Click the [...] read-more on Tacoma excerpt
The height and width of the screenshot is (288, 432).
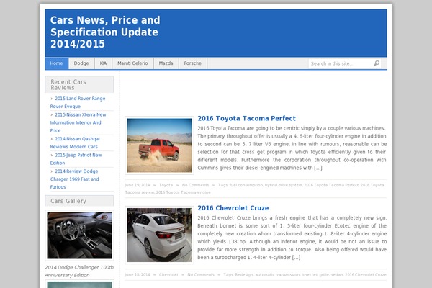(x=318, y=168)
